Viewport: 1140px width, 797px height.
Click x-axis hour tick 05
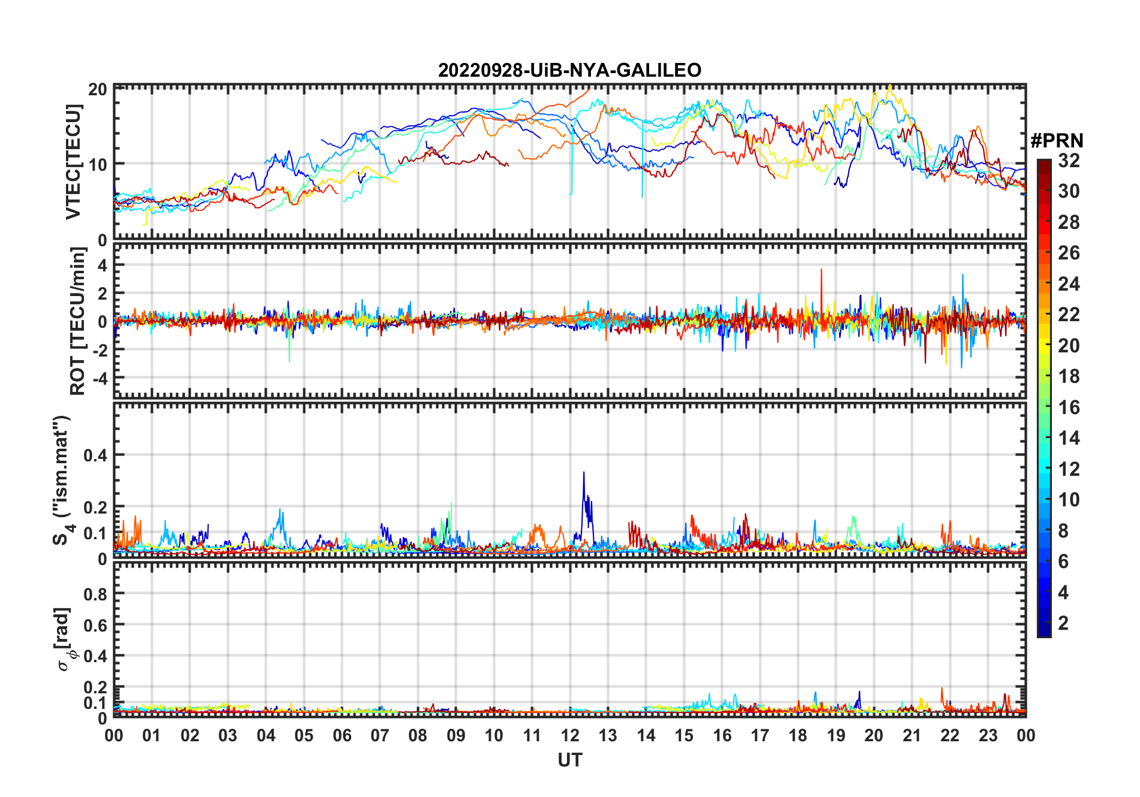point(304,735)
